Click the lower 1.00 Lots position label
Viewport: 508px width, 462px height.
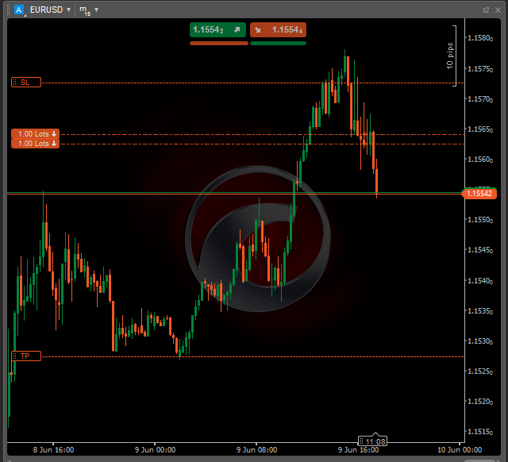[35, 143]
